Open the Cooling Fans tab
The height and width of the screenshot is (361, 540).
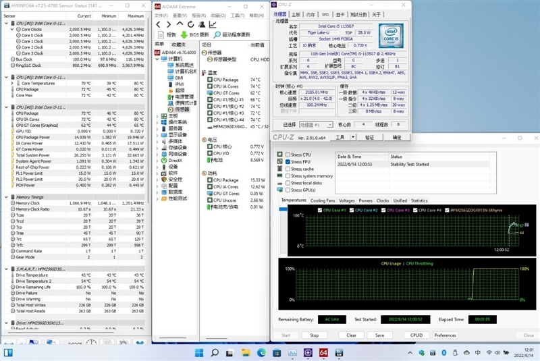point(322,200)
